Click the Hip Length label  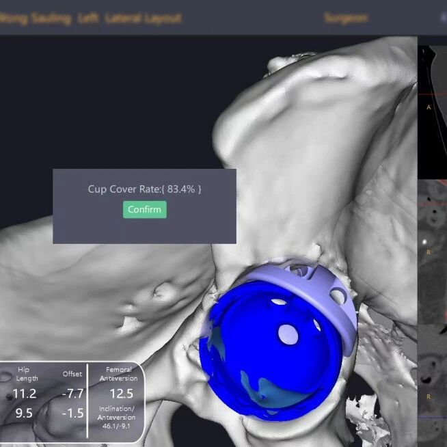tap(27, 374)
